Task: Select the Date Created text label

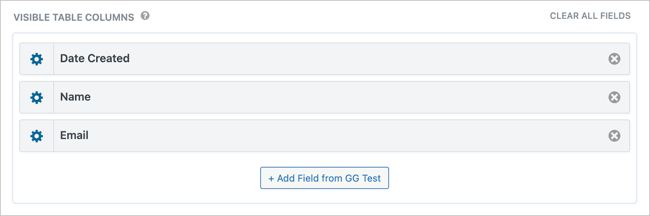Action: (95, 58)
